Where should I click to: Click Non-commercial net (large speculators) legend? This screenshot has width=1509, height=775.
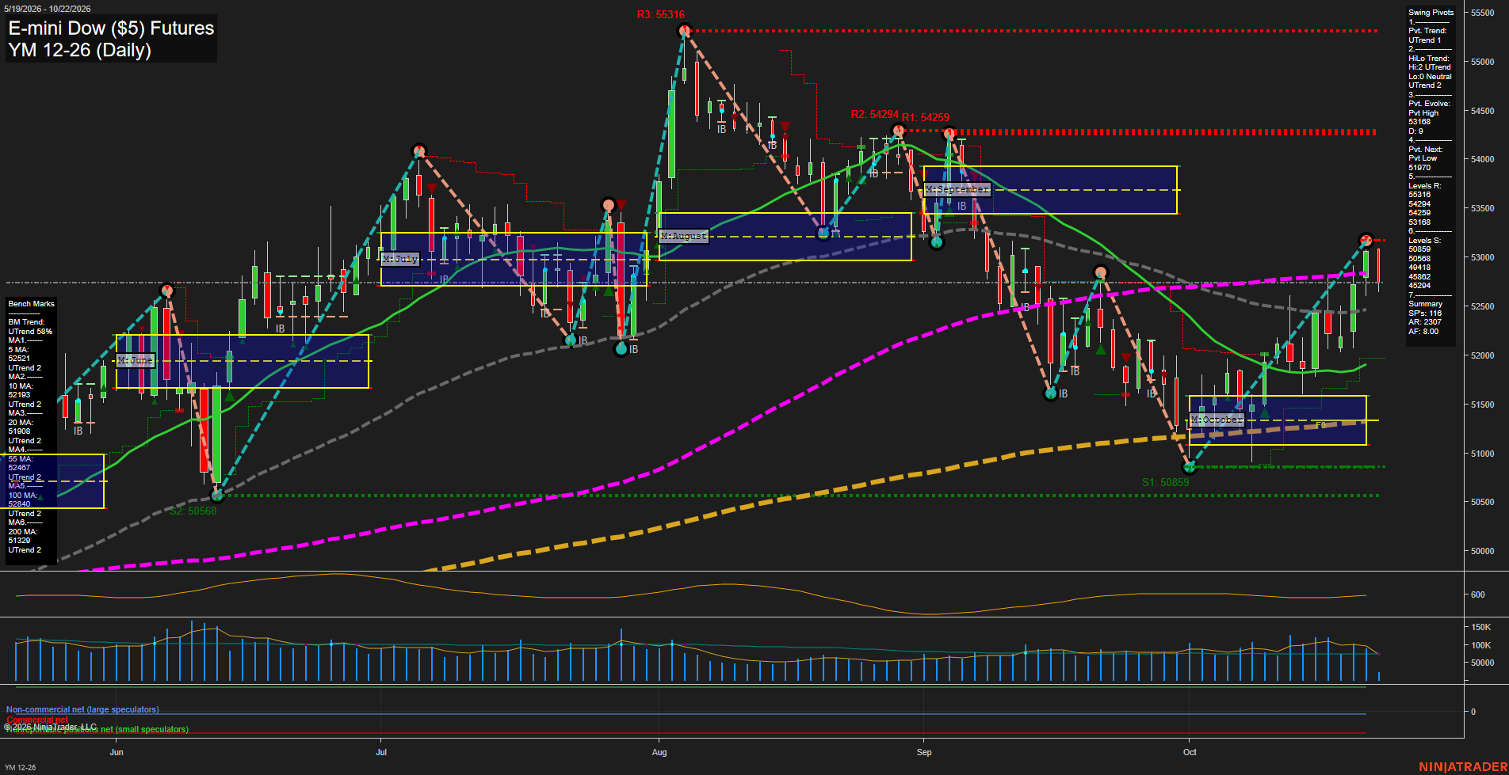click(82, 710)
